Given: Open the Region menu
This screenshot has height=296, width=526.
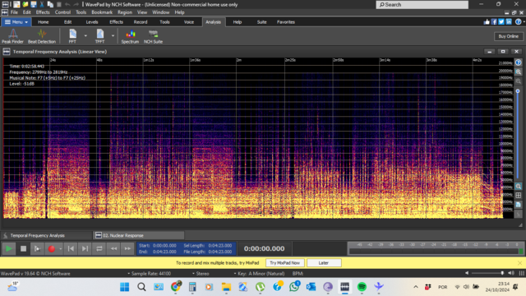Looking at the screenshot, I should point(125,12).
